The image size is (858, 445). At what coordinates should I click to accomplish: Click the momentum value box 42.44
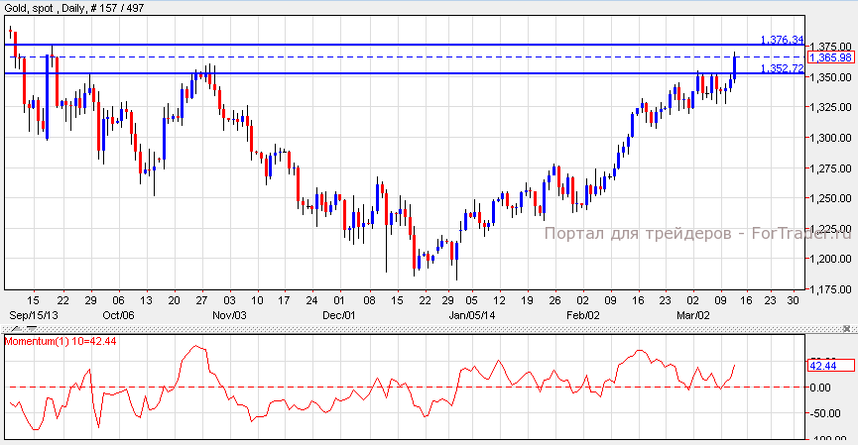pos(825,366)
